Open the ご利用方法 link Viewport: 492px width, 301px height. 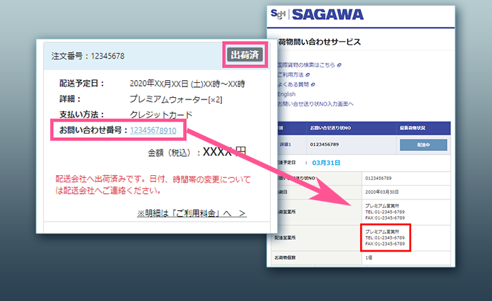click(x=290, y=74)
